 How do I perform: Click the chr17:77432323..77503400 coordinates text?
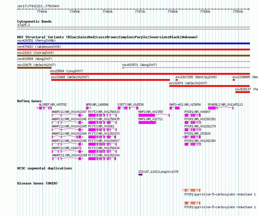[38, 6]
